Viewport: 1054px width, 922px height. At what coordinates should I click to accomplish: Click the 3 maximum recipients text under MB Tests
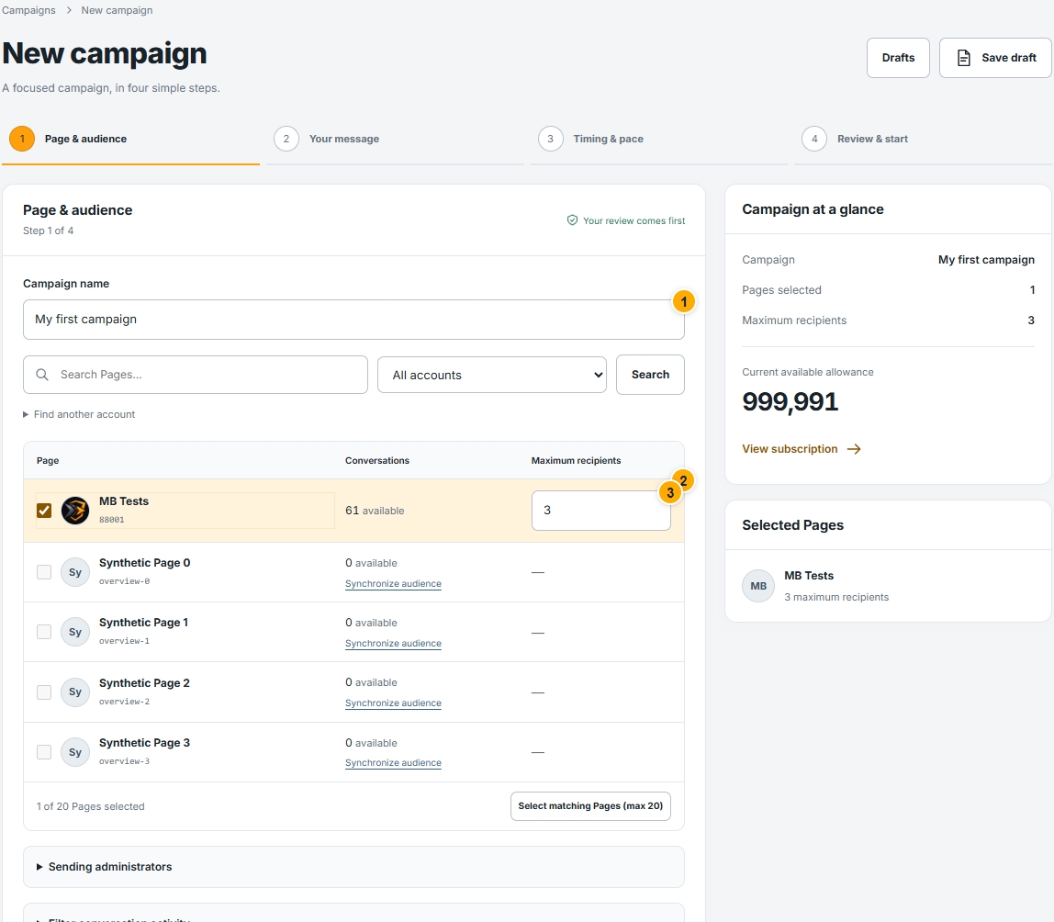coord(836,597)
